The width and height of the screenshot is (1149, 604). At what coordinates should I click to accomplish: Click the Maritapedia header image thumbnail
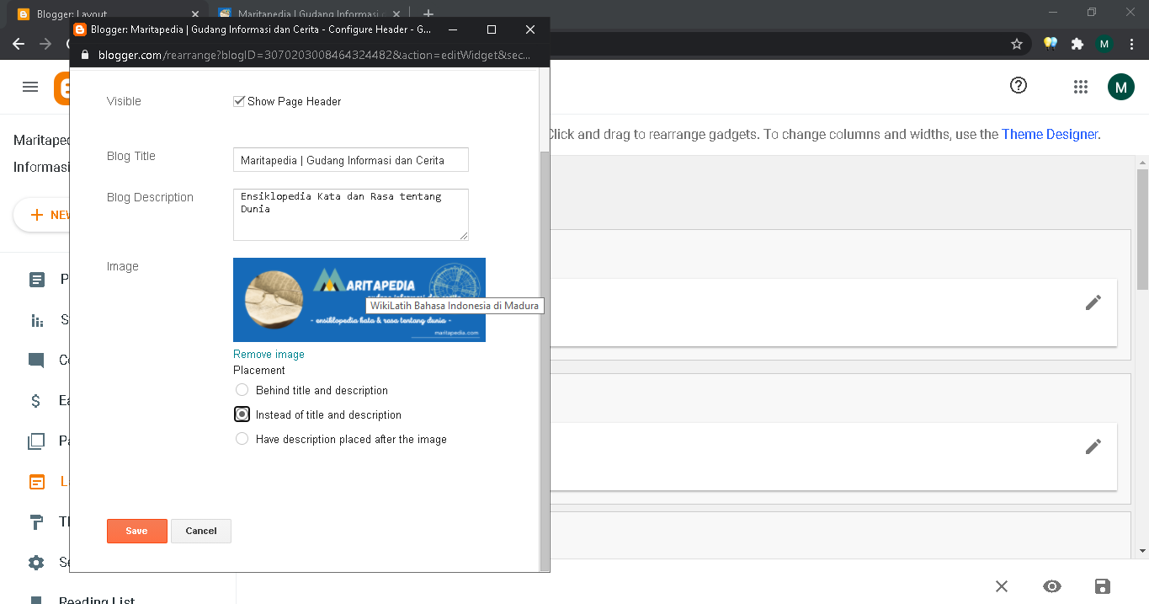[x=359, y=300]
